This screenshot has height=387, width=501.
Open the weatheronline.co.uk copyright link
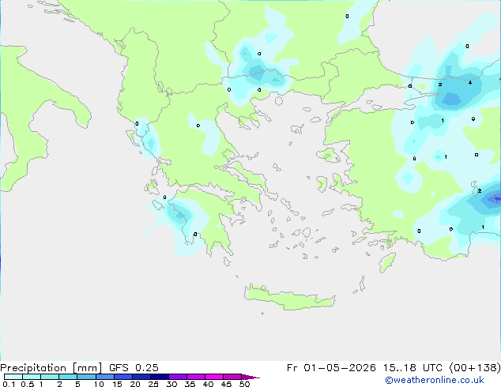[435, 380]
